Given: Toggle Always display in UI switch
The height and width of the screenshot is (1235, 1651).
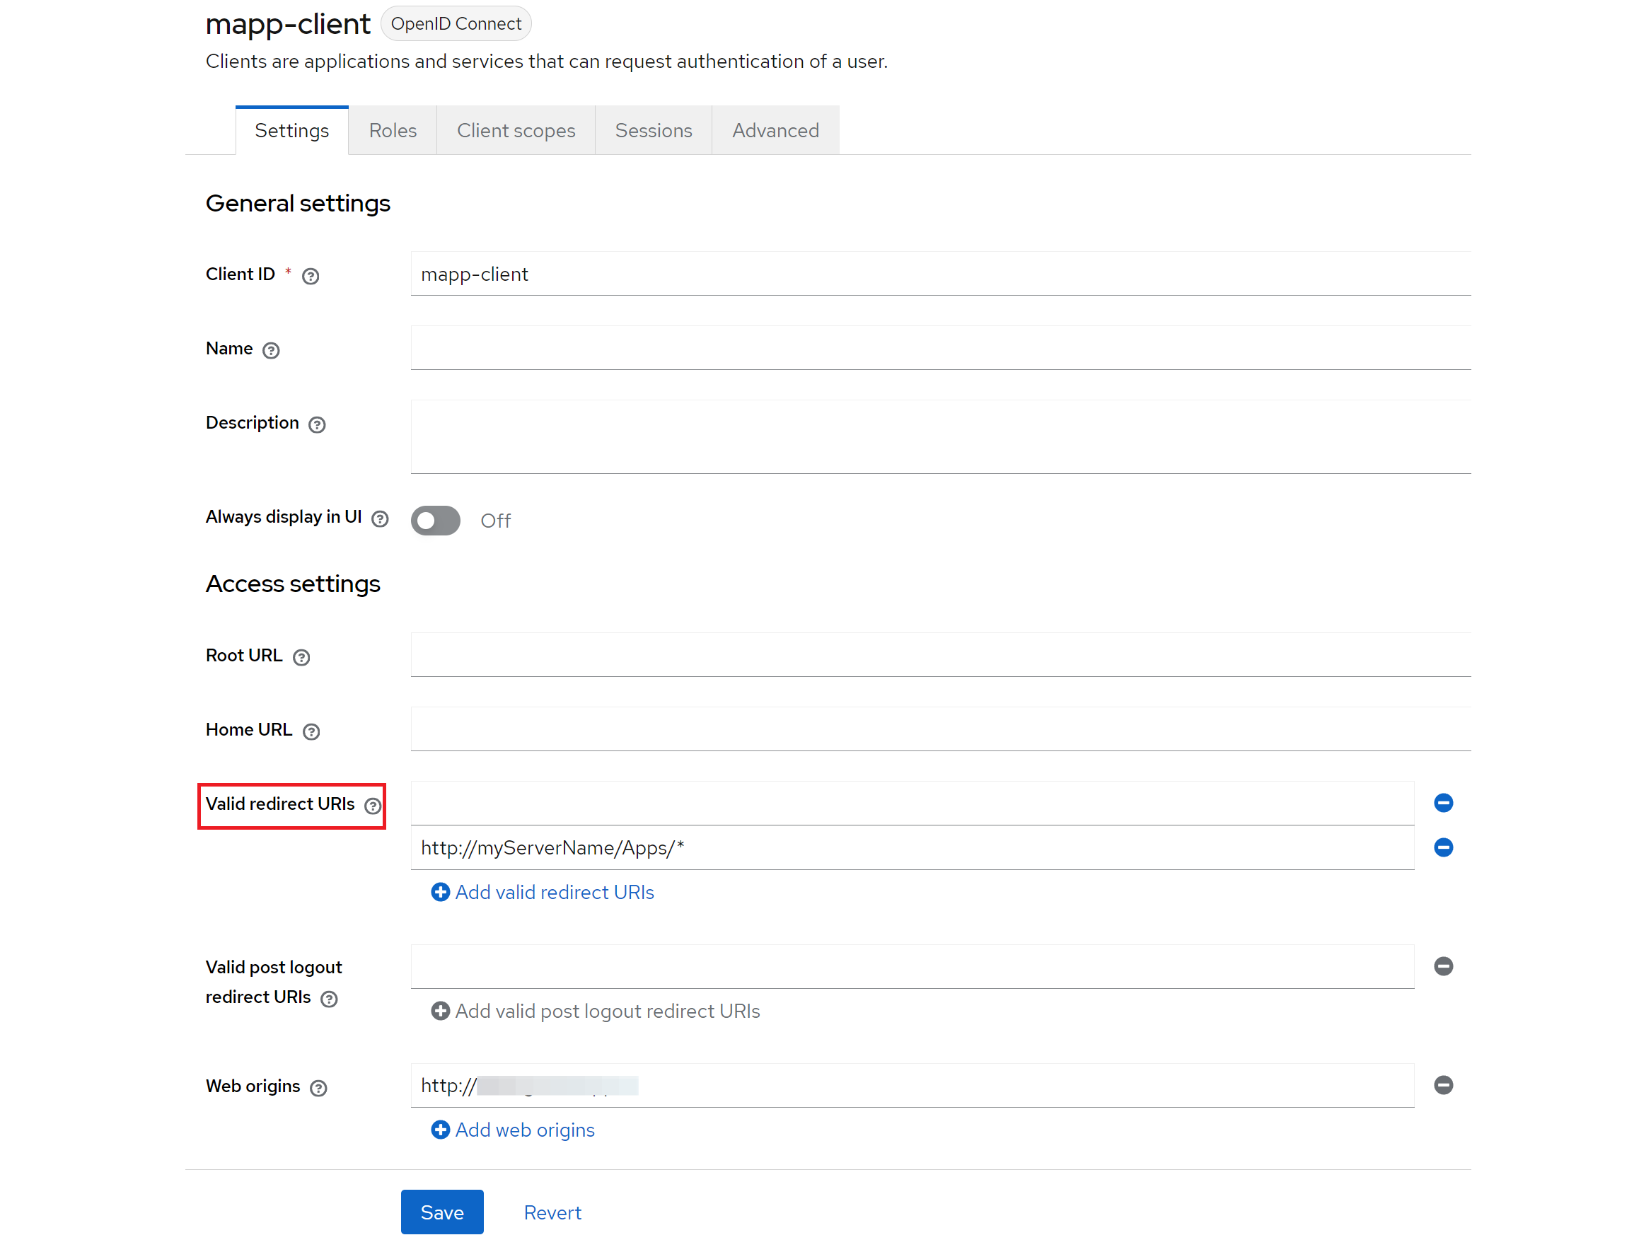Looking at the screenshot, I should [x=435, y=520].
